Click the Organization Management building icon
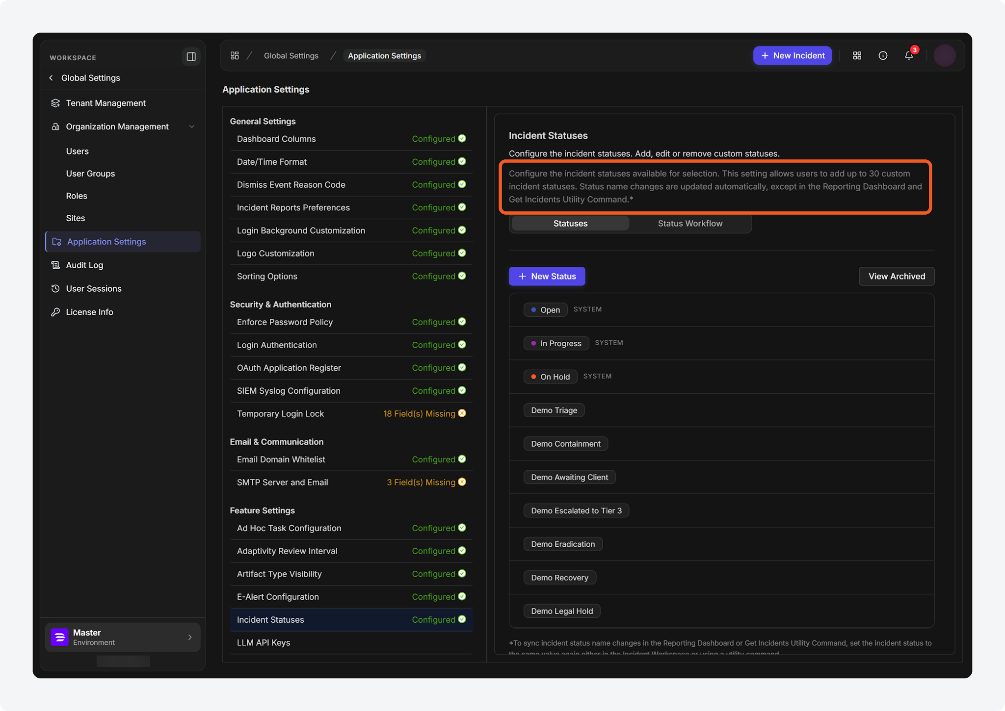 point(55,127)
